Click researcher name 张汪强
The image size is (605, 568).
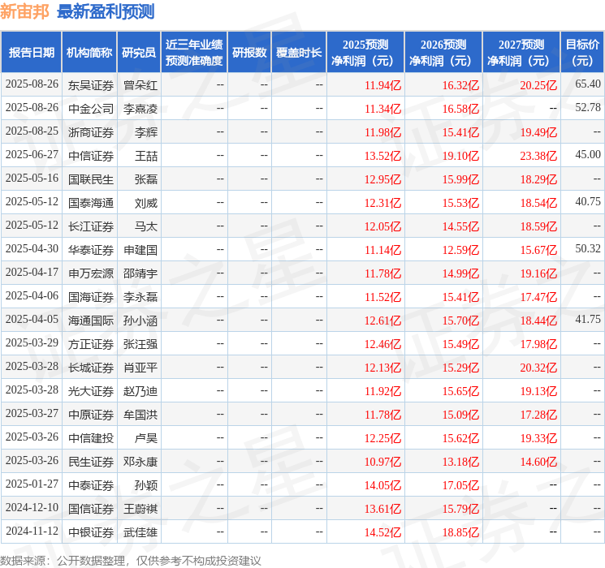coord(140,344)
